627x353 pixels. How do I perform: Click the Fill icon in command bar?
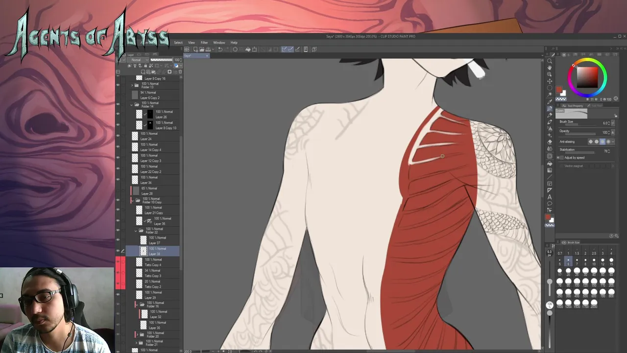coord(248,49)
